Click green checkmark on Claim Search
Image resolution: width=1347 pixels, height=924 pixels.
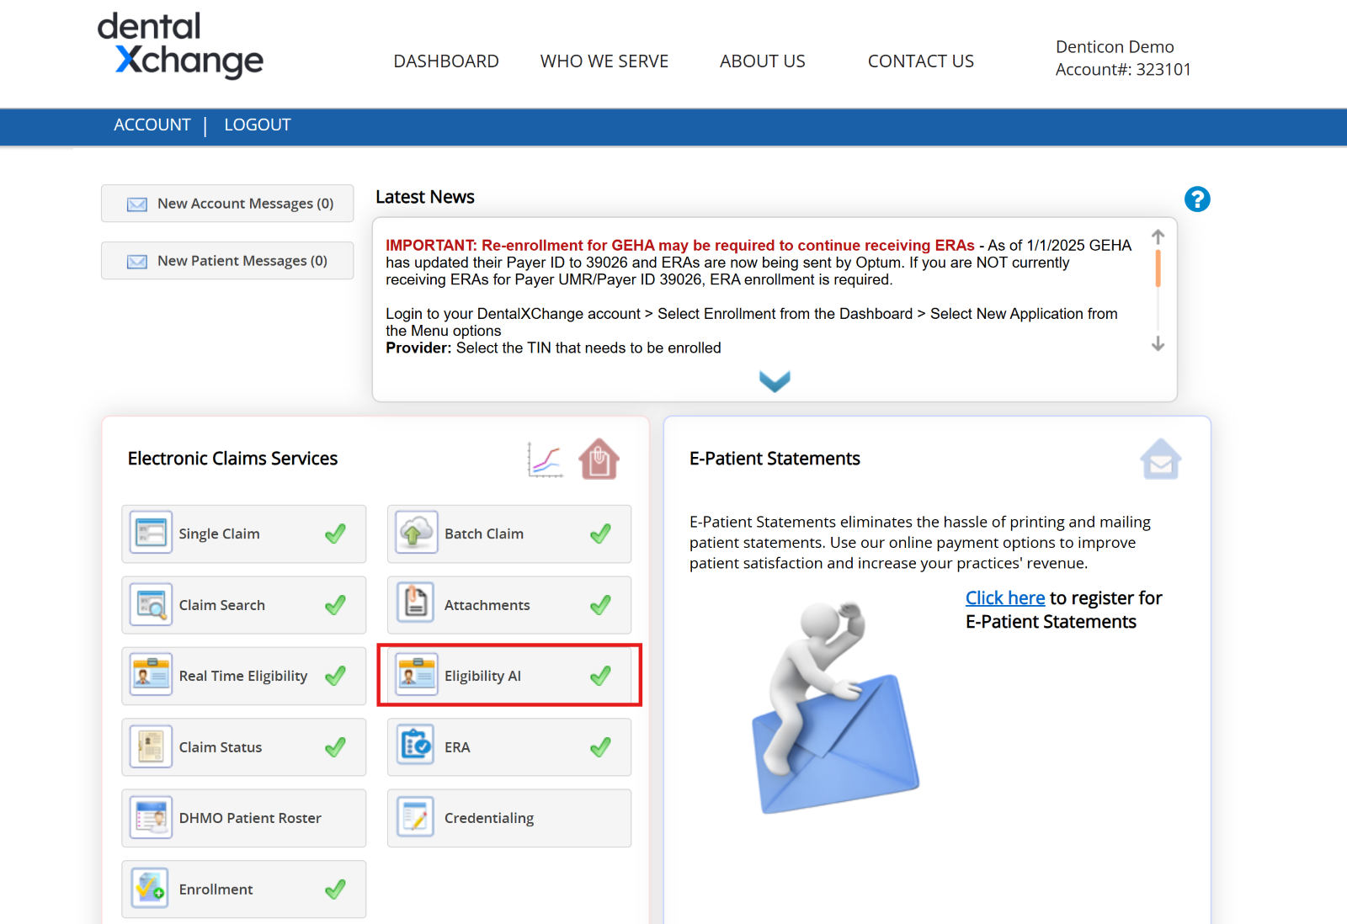335,605
